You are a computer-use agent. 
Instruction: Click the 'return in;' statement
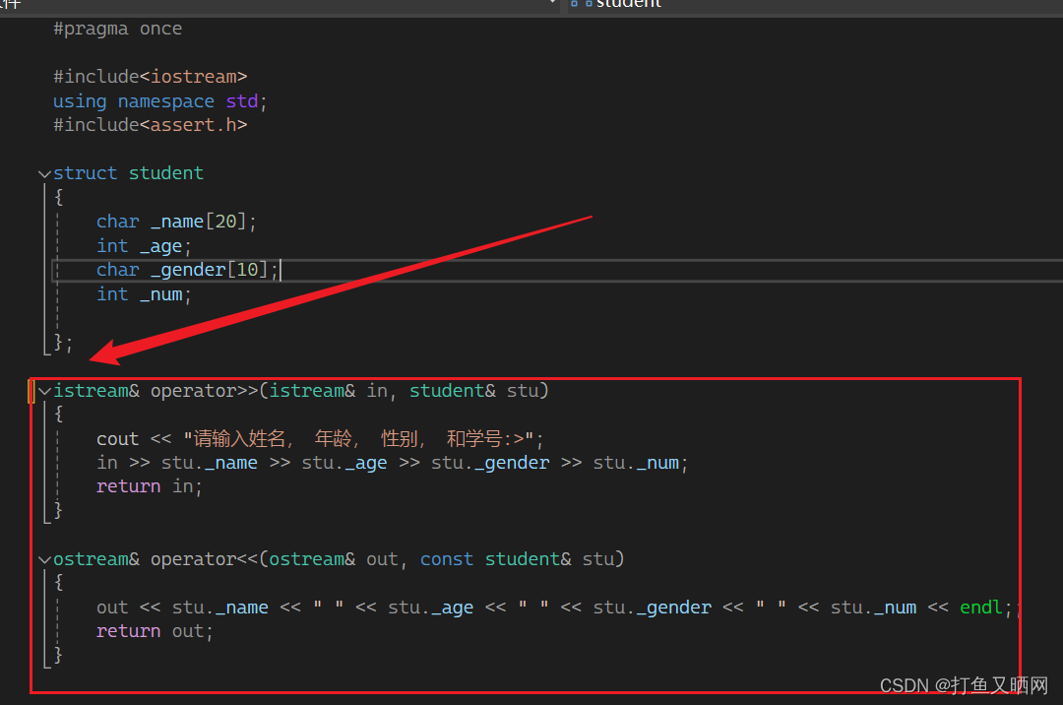click(150, 486)
